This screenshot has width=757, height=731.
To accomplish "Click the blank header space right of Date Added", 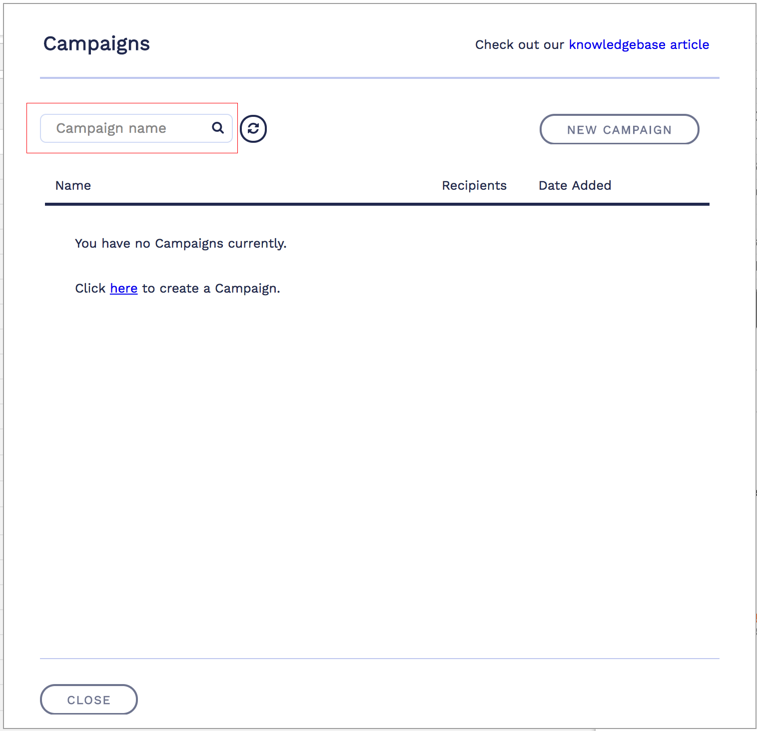I will (660, 186).
